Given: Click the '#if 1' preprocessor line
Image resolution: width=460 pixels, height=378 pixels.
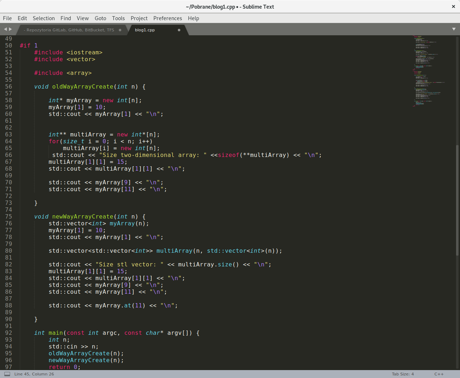Looking at the screenshot, I should [29, 45].
